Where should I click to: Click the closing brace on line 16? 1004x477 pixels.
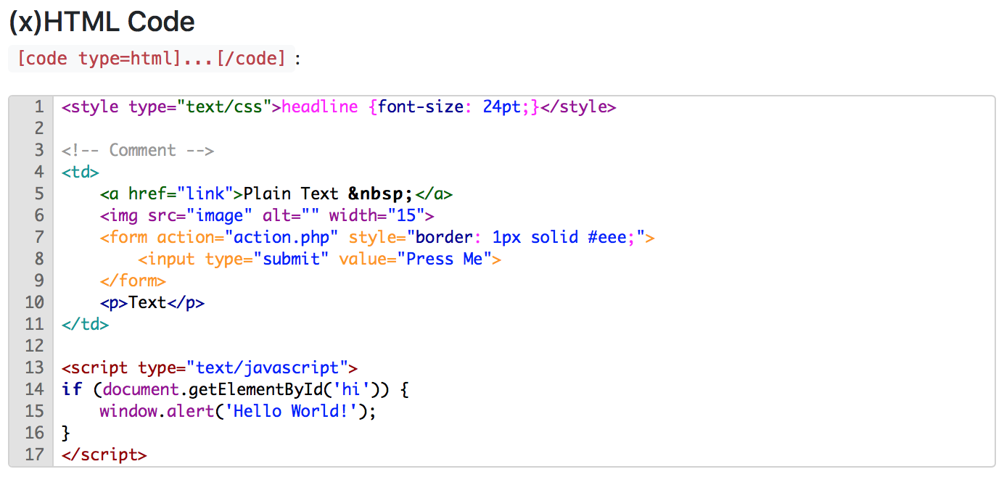pyautogui.click(x=66, y=434)
